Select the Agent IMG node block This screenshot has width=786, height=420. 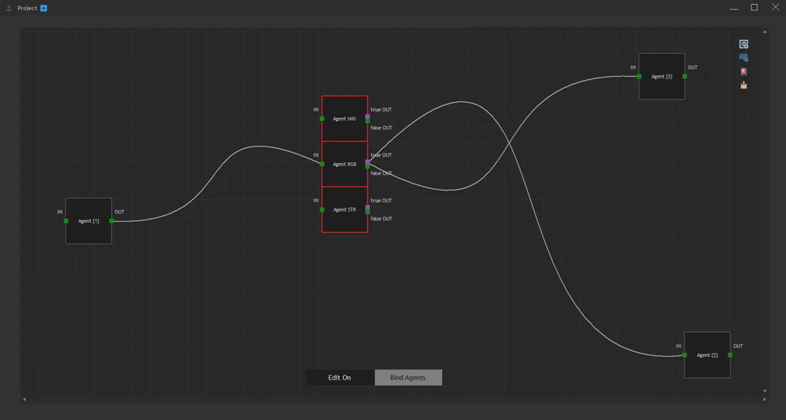[x=345, y=119]
